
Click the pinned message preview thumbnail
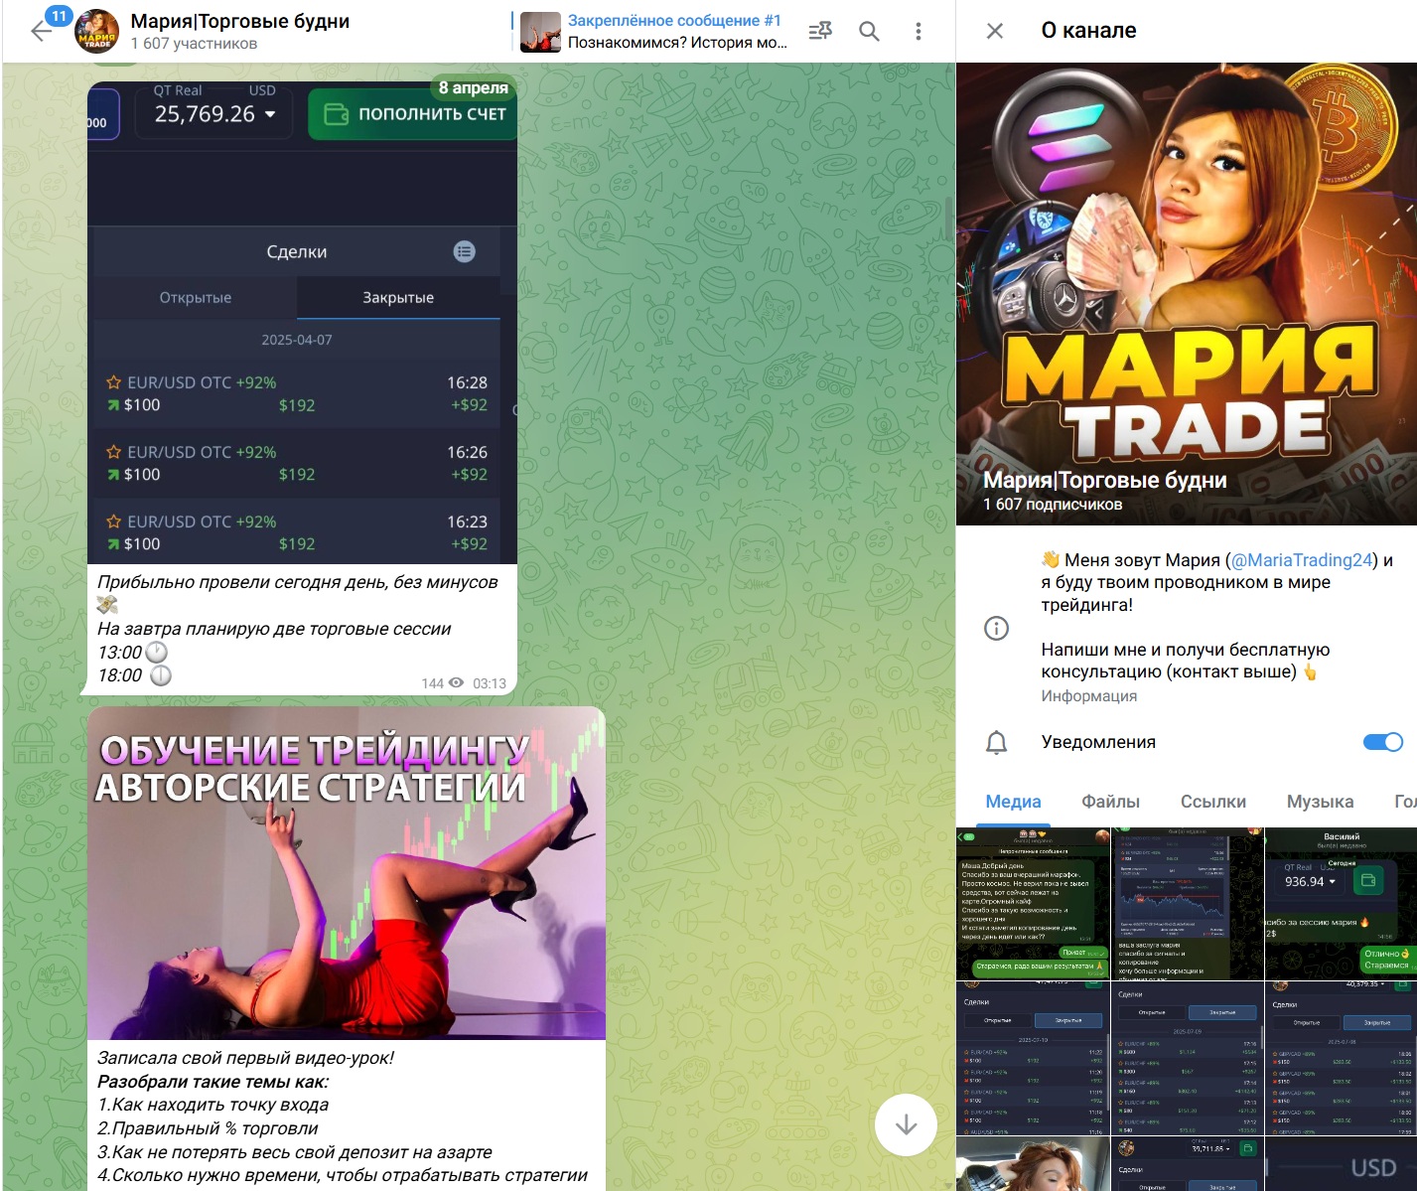coord(540,32)
